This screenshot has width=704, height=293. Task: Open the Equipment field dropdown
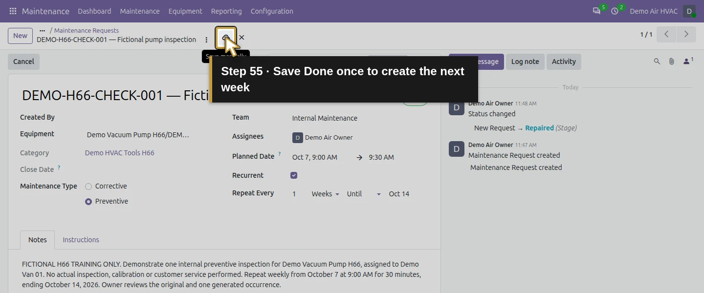pos(138,135)
